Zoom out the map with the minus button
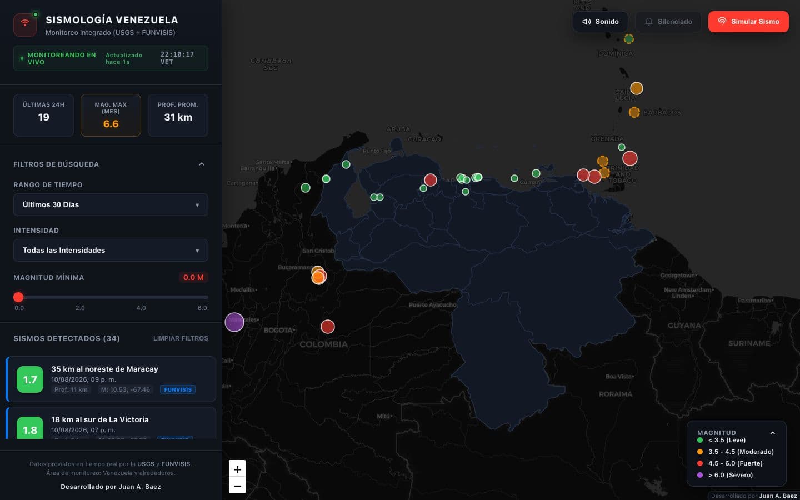Screen dimensions: 800x500 (x=237, y=486)
